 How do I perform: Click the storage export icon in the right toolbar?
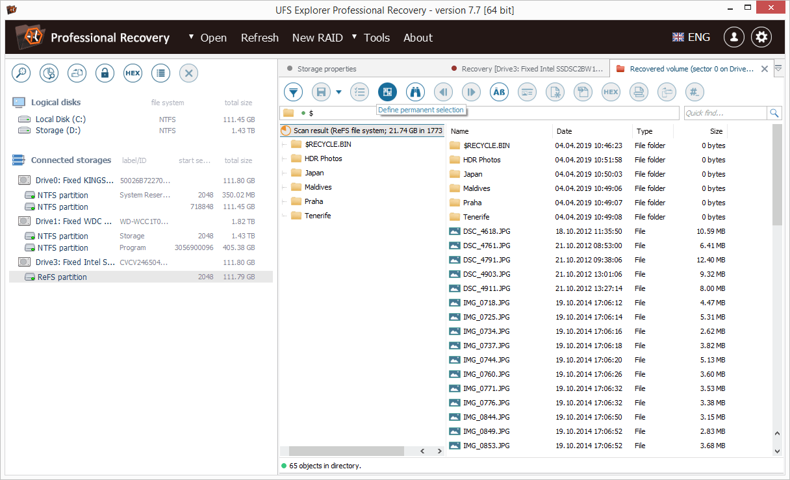point(667,92)
